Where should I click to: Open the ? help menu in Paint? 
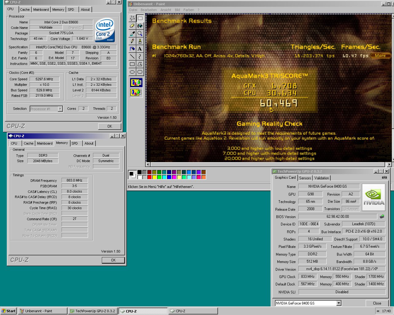pos(198,10)
